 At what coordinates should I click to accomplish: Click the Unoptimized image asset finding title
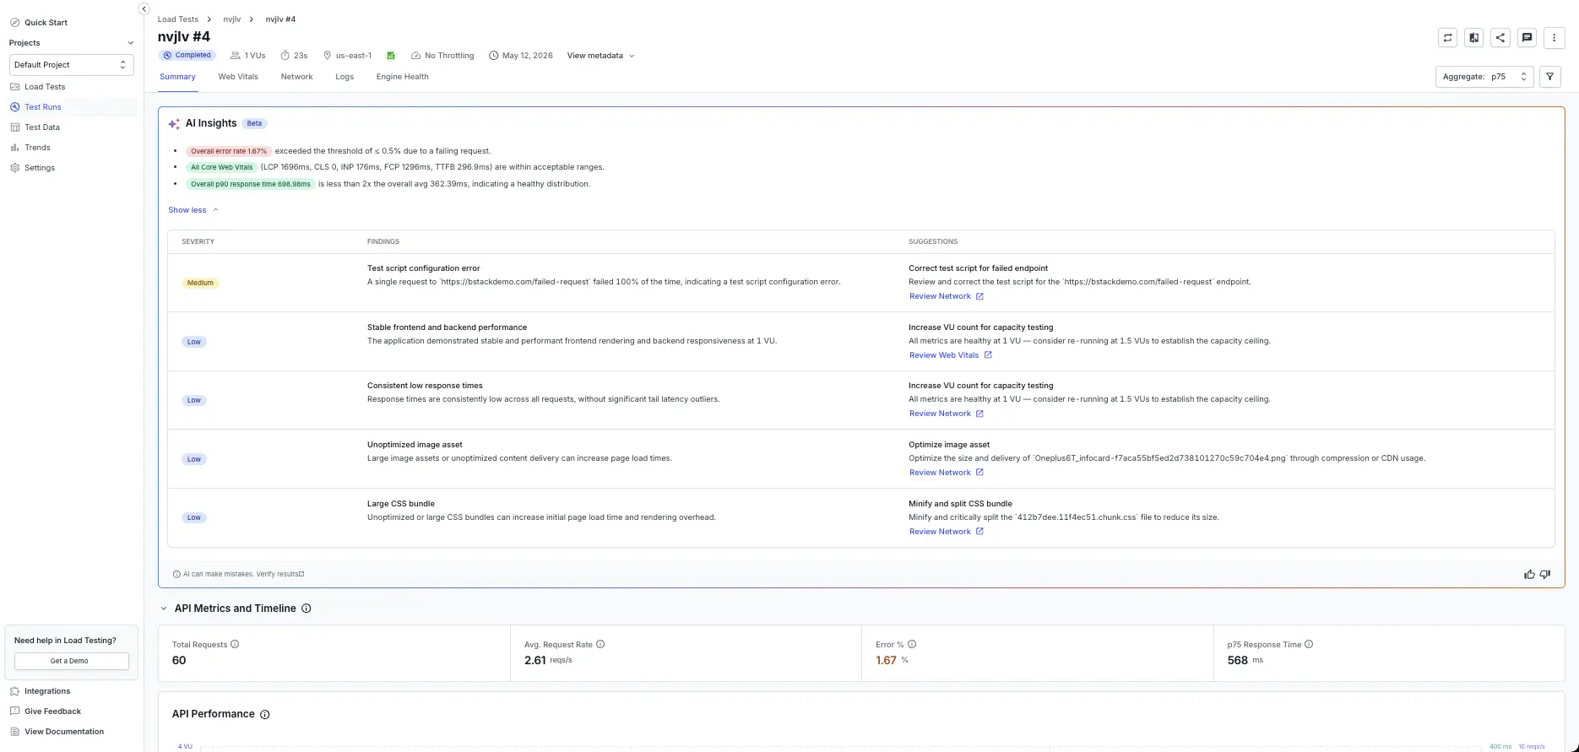[x=415, y=445]
